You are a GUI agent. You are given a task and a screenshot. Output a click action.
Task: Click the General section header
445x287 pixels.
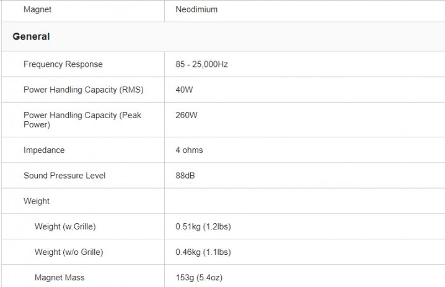point(31,36)
